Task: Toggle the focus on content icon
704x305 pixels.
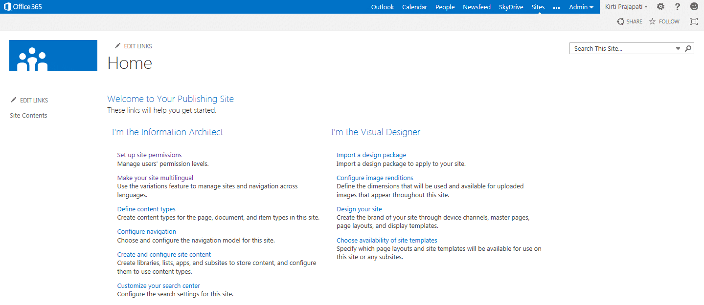Action: tap(693, 21)
